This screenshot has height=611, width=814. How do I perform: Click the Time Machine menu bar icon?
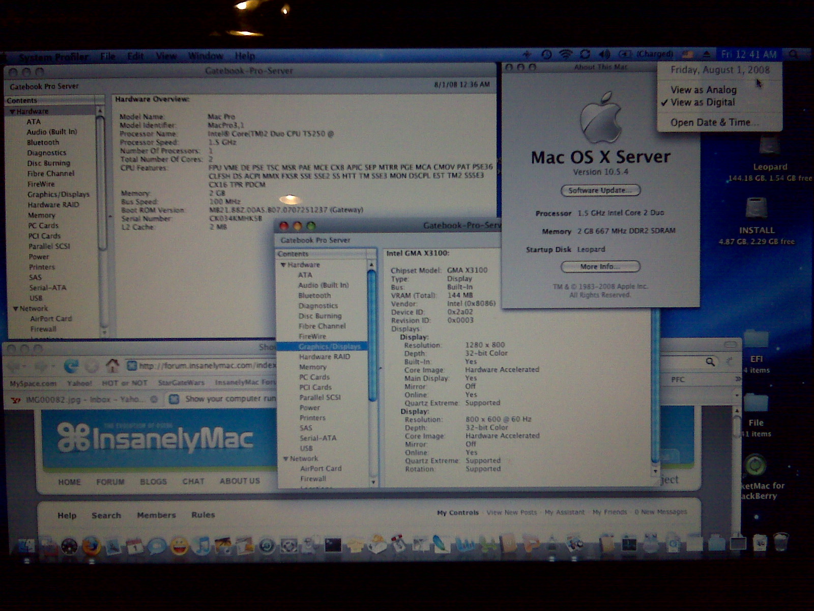click(x=547, y=54)
